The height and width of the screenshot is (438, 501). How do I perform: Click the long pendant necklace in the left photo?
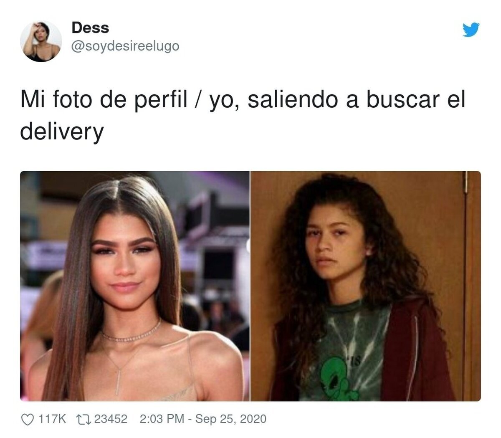[x=119, y=374]
